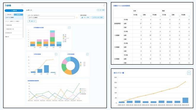Collapse the 本エントリー数 chart panel
The height and width of the screenshot is (110, 196).
point(189,73)
